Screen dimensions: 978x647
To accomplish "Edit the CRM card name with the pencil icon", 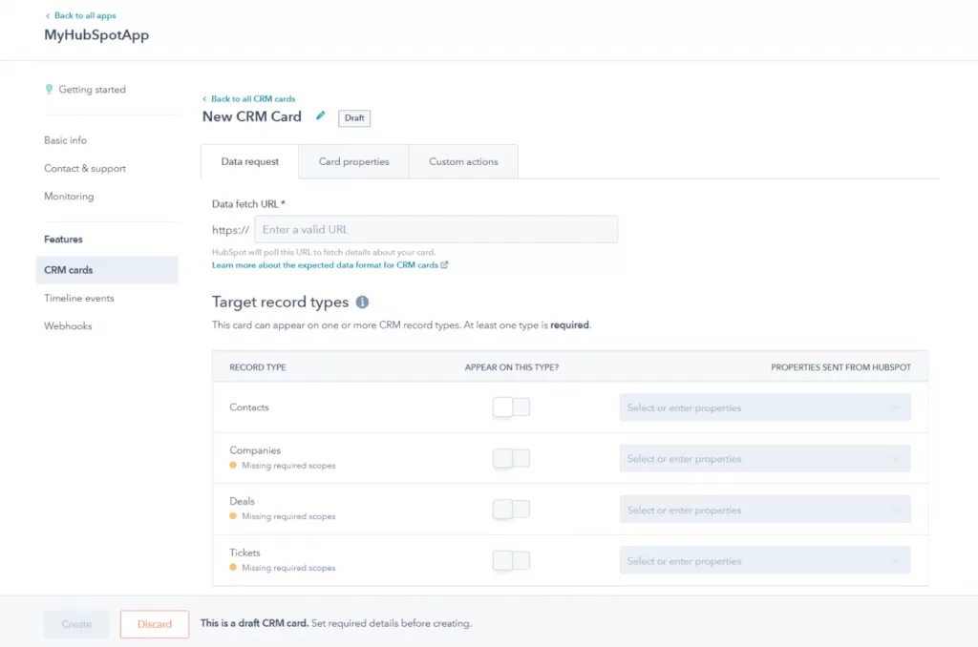I will coord(320,116).
